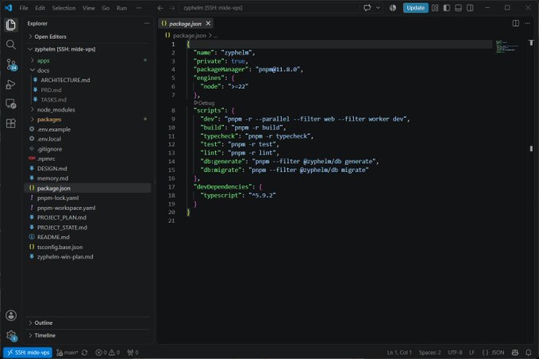The height and width of the screenshot is (359, 539).
Task: Click Ln 1, Col 1 cursor position
Action: (x=399, y=353)
